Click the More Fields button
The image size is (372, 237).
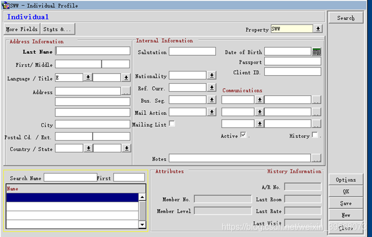[22, 29]
